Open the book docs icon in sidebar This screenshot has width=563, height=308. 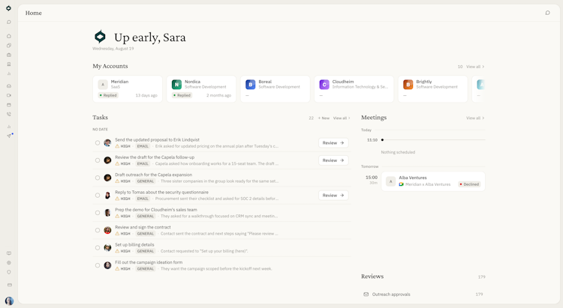(9, 253)
